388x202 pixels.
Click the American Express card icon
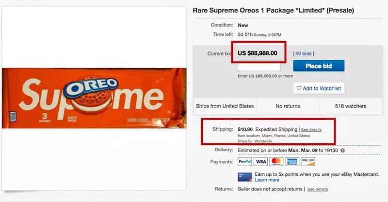[x=292, y=162]
